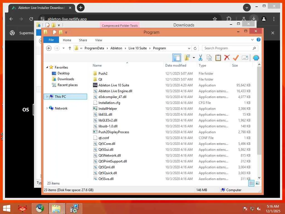Open Chrome Downloads icon in toolbar
Screen dimensions: 285x214
pos(254,19)
